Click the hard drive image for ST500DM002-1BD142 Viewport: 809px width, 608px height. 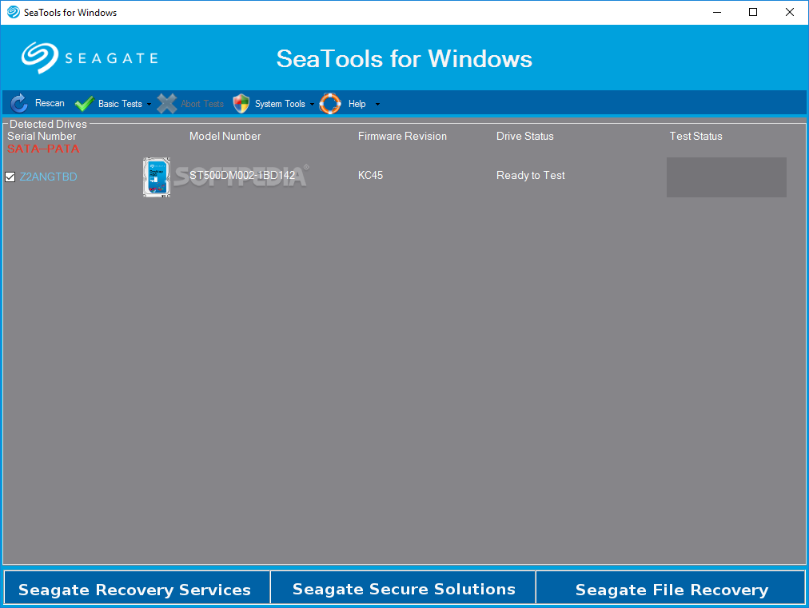click(157, 177)
